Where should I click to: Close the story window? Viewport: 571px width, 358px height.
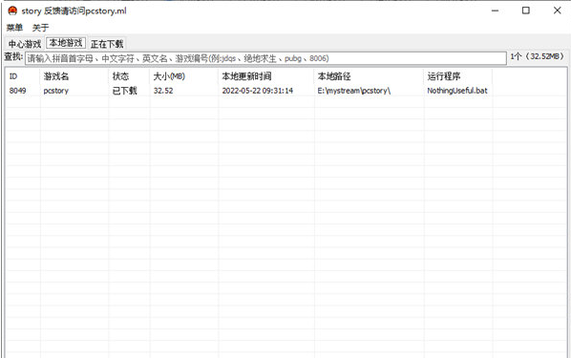point(558,11)
